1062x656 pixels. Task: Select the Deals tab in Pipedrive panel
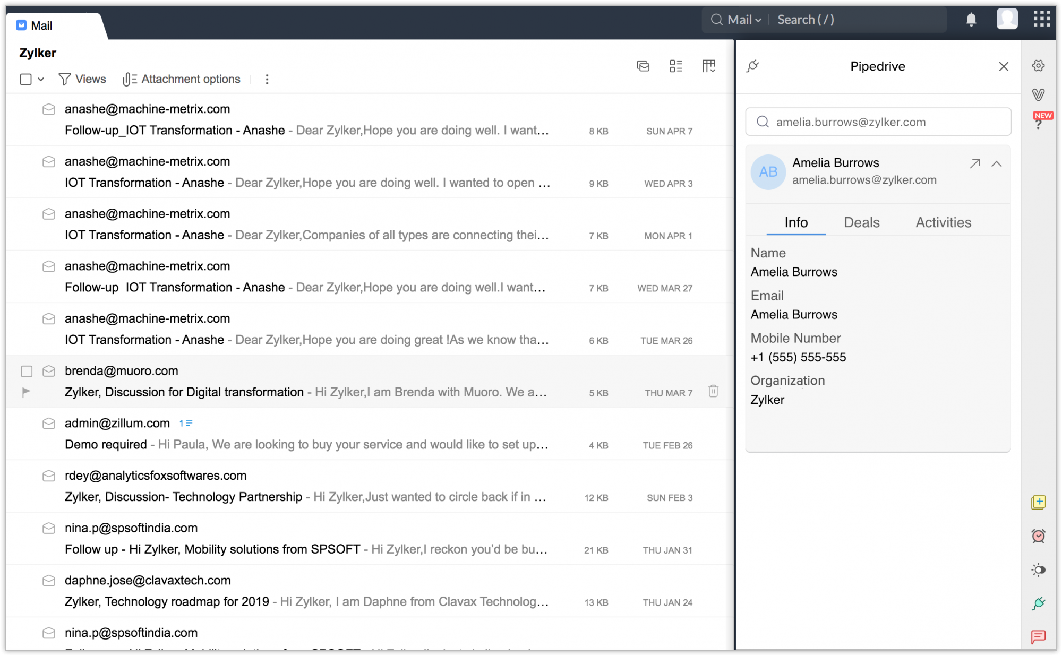click(x=862, y=222)
